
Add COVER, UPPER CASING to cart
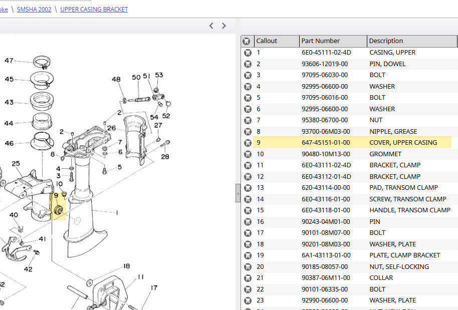click(248, 143)
